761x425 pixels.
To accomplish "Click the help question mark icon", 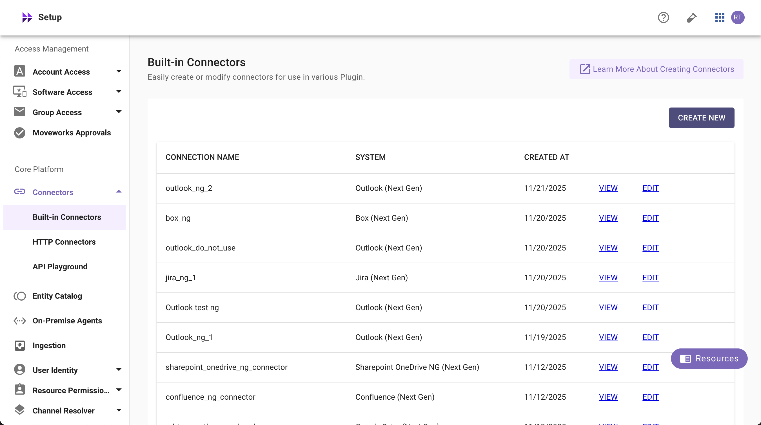I will point(663,17).
